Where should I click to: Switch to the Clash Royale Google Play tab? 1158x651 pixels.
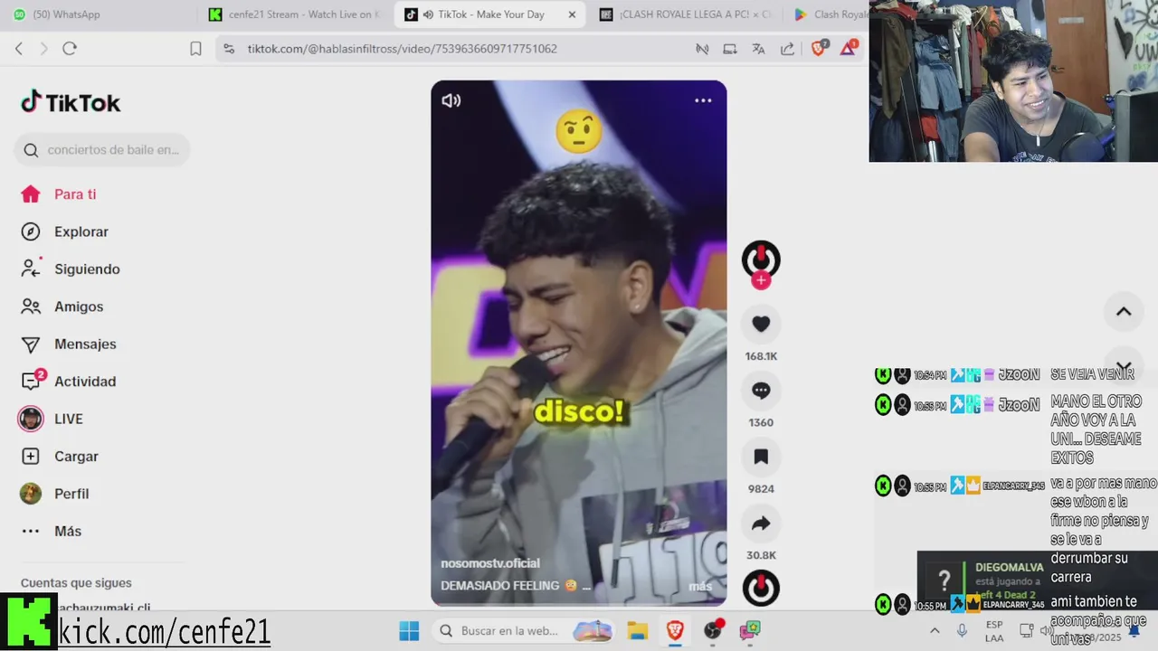(829, 14)
